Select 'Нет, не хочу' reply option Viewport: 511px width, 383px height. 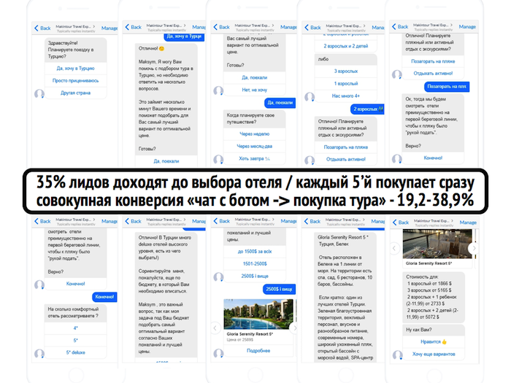pyautogui.click(x=254, y=90)
